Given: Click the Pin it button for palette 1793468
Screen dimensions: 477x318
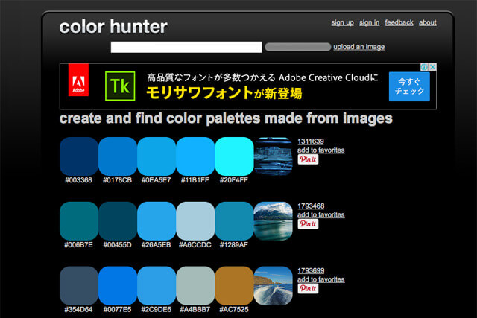Looking at the screenshot, I should coord(308,223).
